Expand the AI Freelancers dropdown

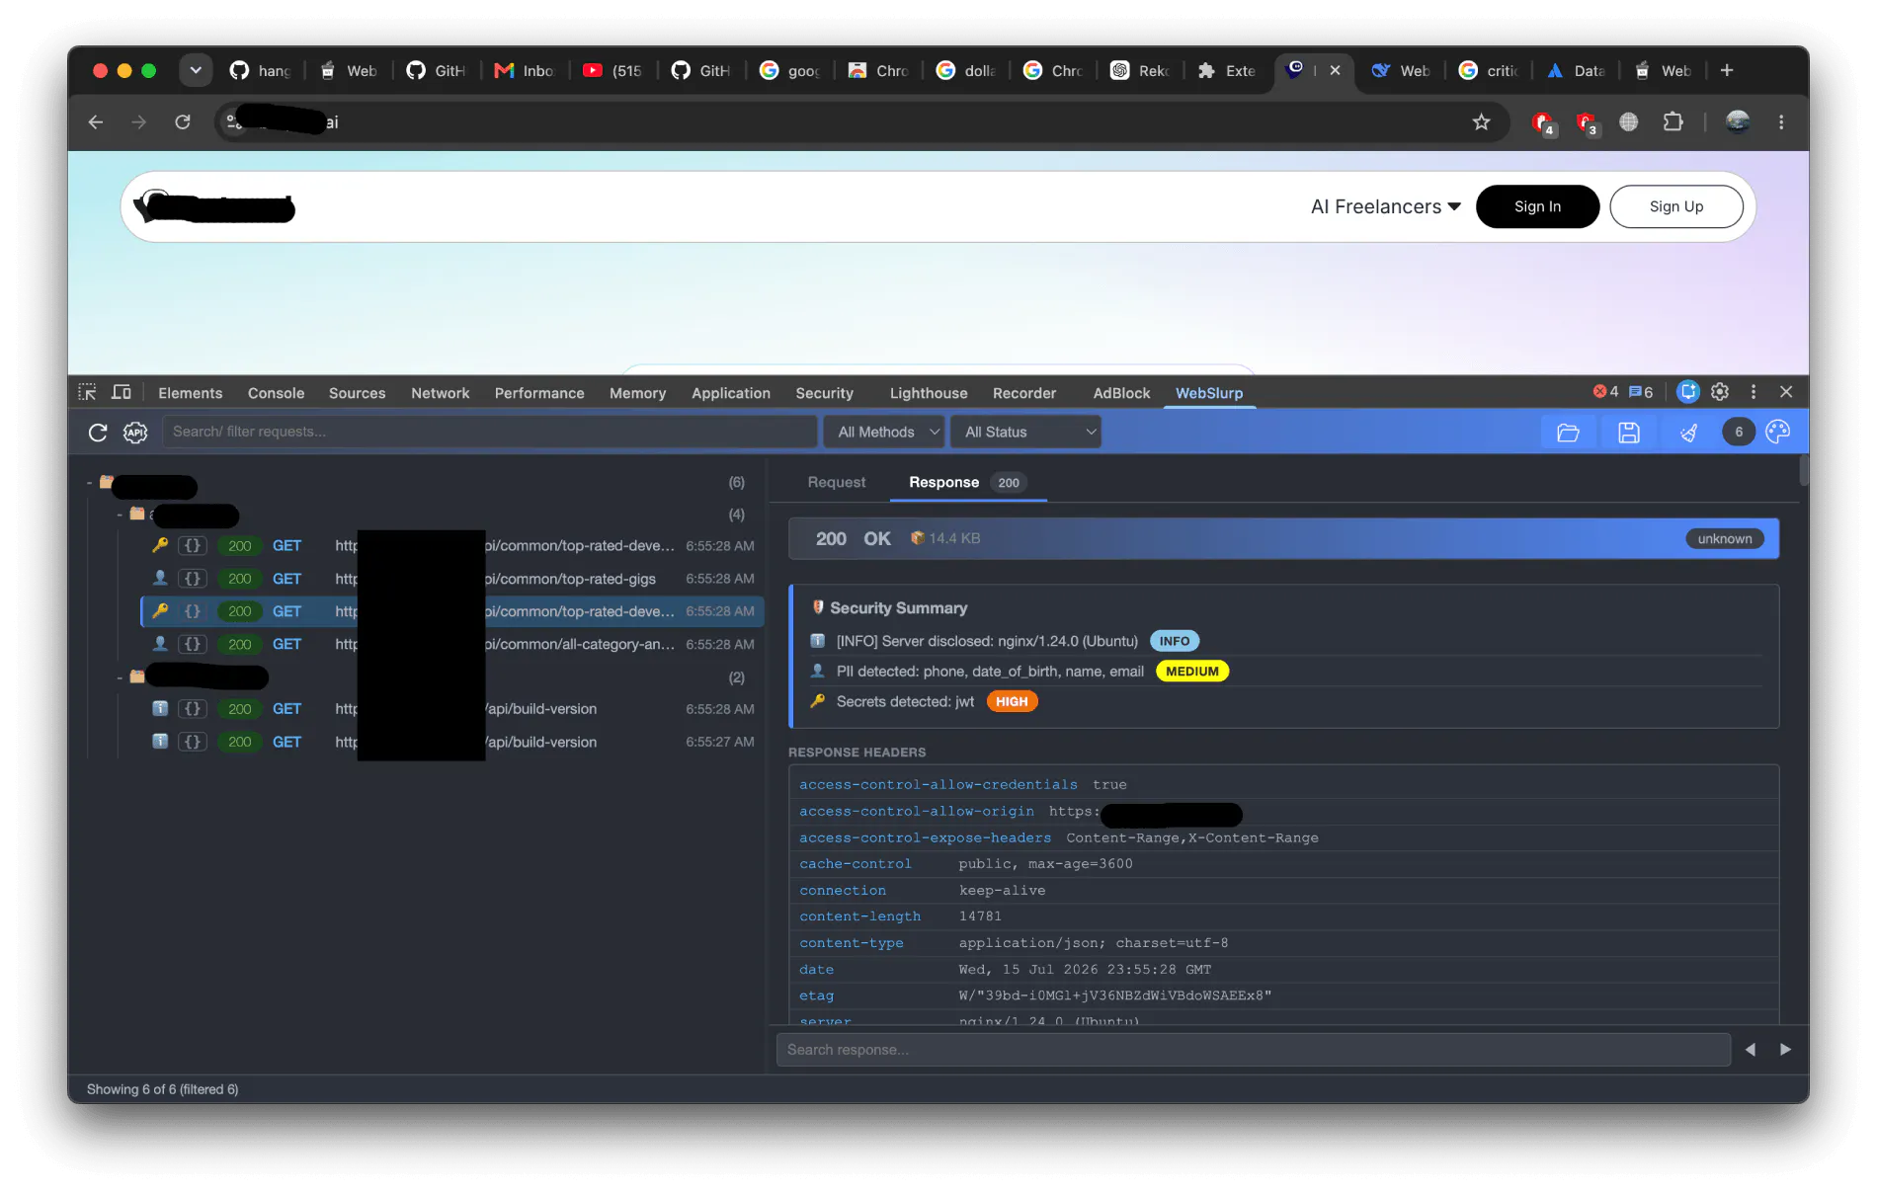click(x=1385, y=206)
